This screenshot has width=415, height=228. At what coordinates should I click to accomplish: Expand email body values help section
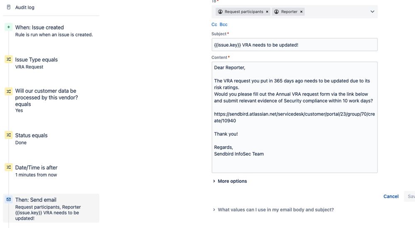click(x=273, y=210)
